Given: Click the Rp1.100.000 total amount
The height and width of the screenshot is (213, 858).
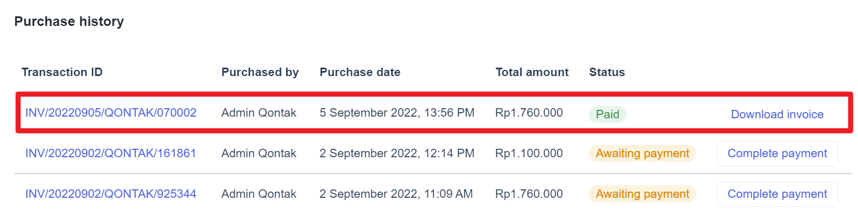Looking at the screenshot, I should point(529,153).
